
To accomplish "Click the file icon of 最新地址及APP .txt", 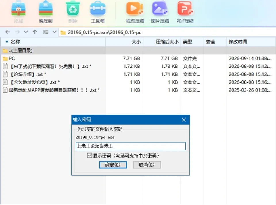I will 5,90.
